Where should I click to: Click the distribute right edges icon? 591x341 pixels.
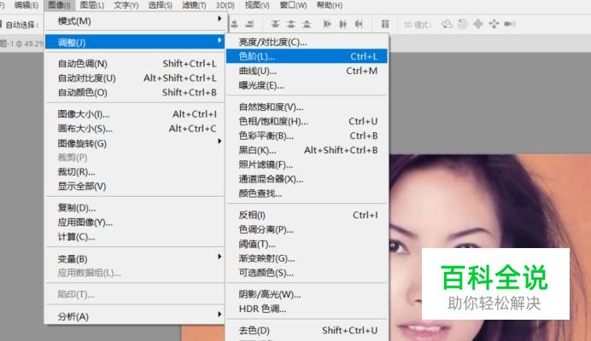point(359,25)
